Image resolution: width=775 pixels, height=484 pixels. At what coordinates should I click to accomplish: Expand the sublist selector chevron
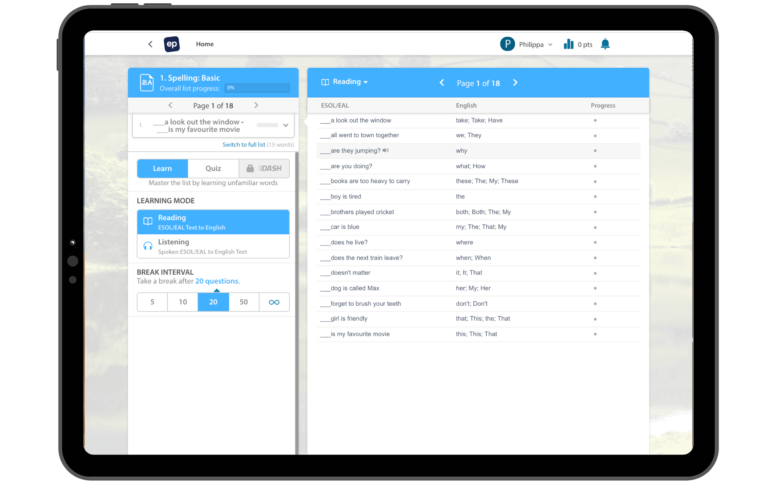coord(286,125)
